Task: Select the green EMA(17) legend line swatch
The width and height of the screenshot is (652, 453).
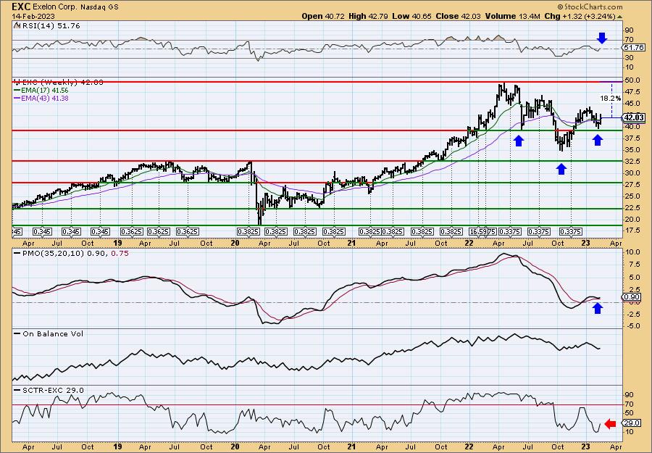Action: (17, 91)
